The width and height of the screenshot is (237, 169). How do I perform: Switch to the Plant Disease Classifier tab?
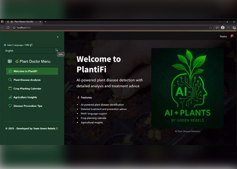click(24, 22)
